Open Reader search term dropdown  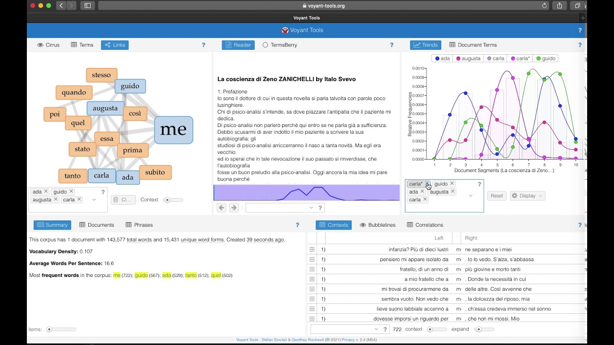click(311, 207)
